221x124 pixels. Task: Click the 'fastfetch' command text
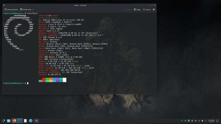pos(32,13)
